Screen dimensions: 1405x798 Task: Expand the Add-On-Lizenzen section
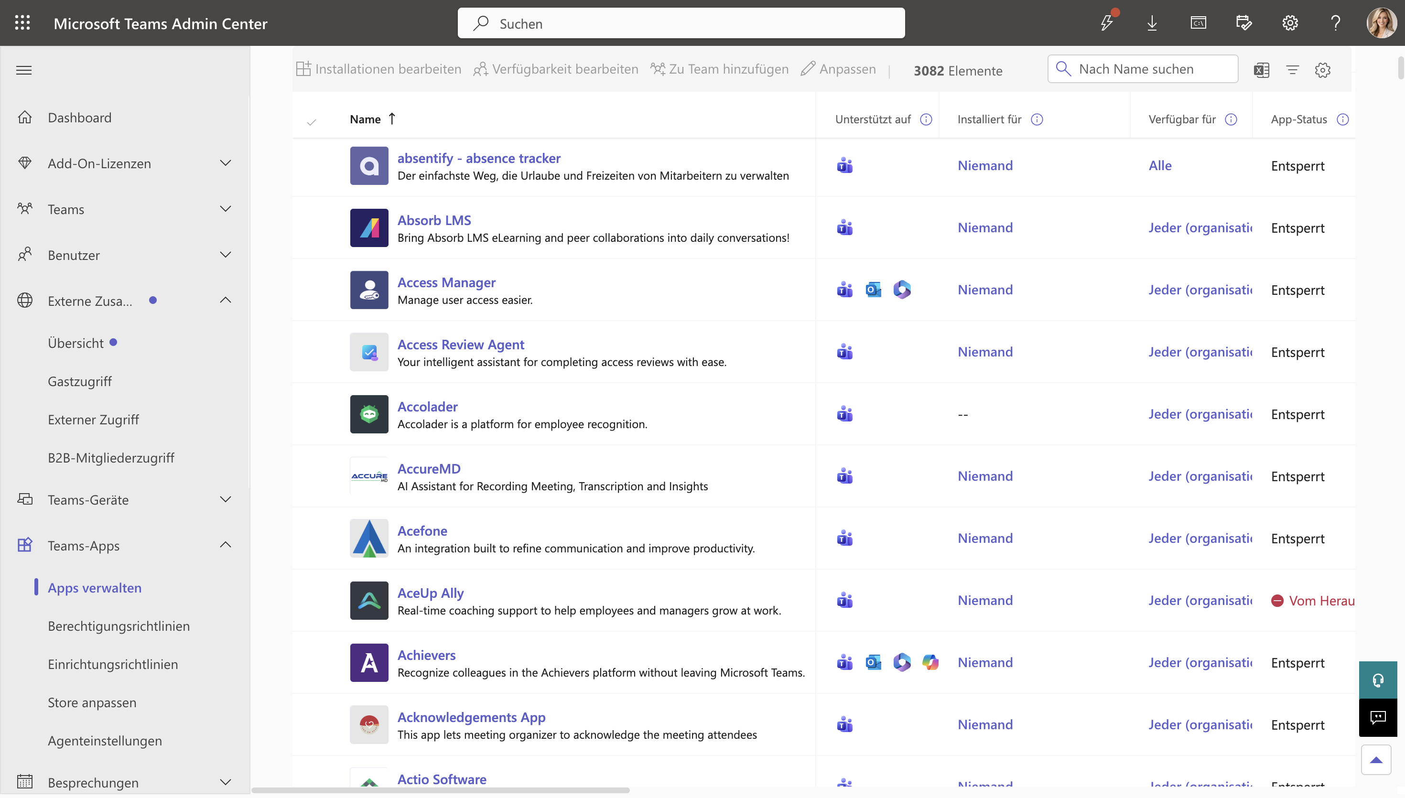click(225, 163)
